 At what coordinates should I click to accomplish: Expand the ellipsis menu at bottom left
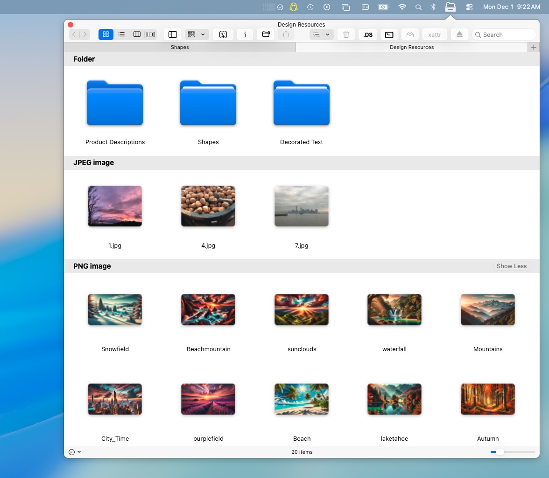pos(74,452)
